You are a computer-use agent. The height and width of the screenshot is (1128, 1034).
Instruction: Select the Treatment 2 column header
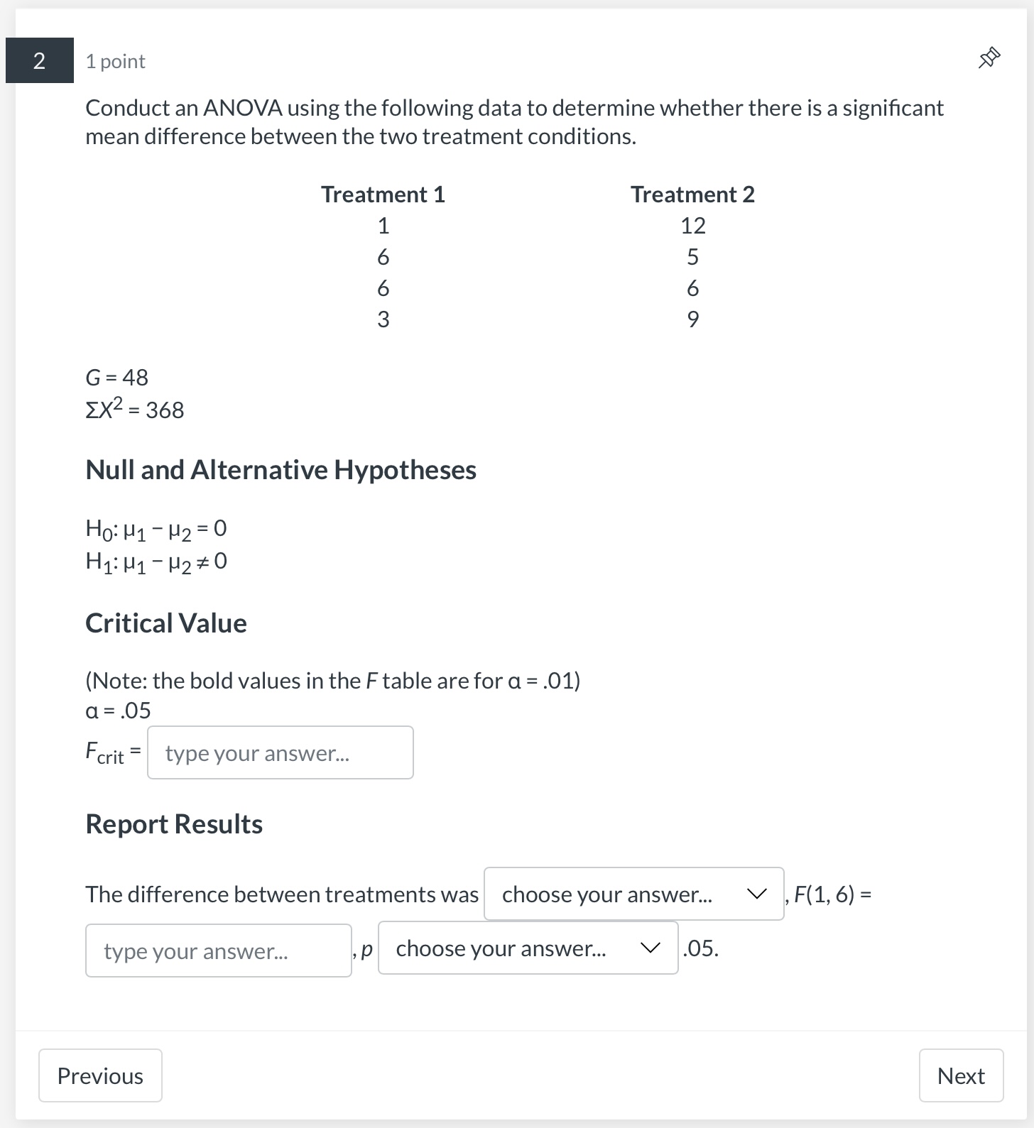coord(692,194)
